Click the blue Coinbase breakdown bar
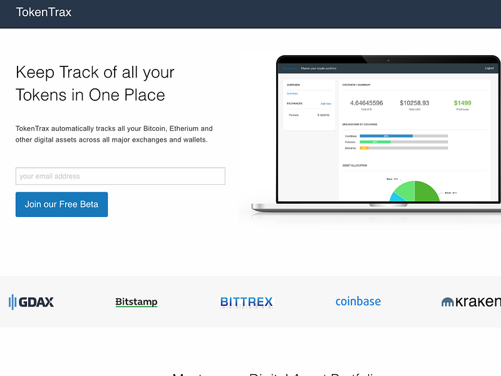Image resolution: width=501 pixels, height=376 pixels. 386,136
